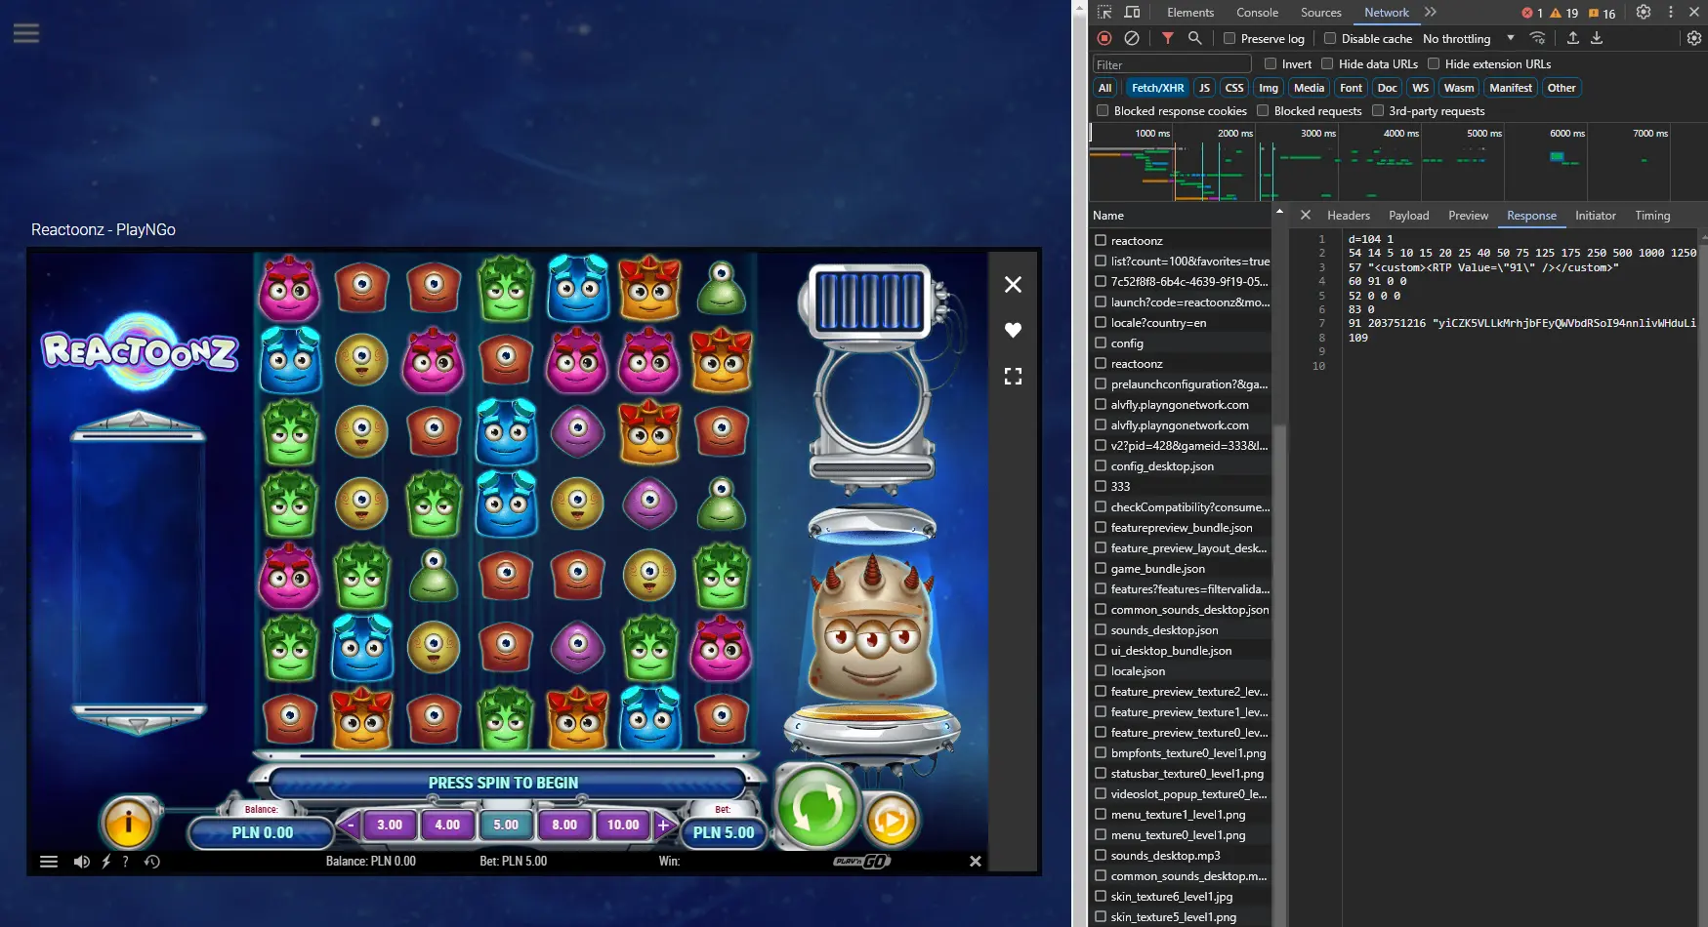Close the Reactoonz game window with the X icon
This screenshot has width=1708, height=927.
coord(1013,284)
